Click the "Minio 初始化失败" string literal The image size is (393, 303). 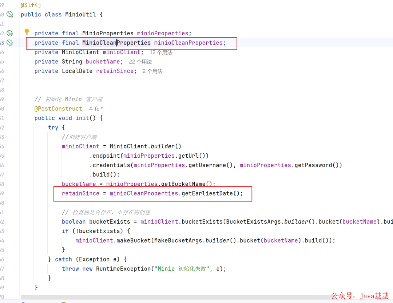tap(182, 269)
